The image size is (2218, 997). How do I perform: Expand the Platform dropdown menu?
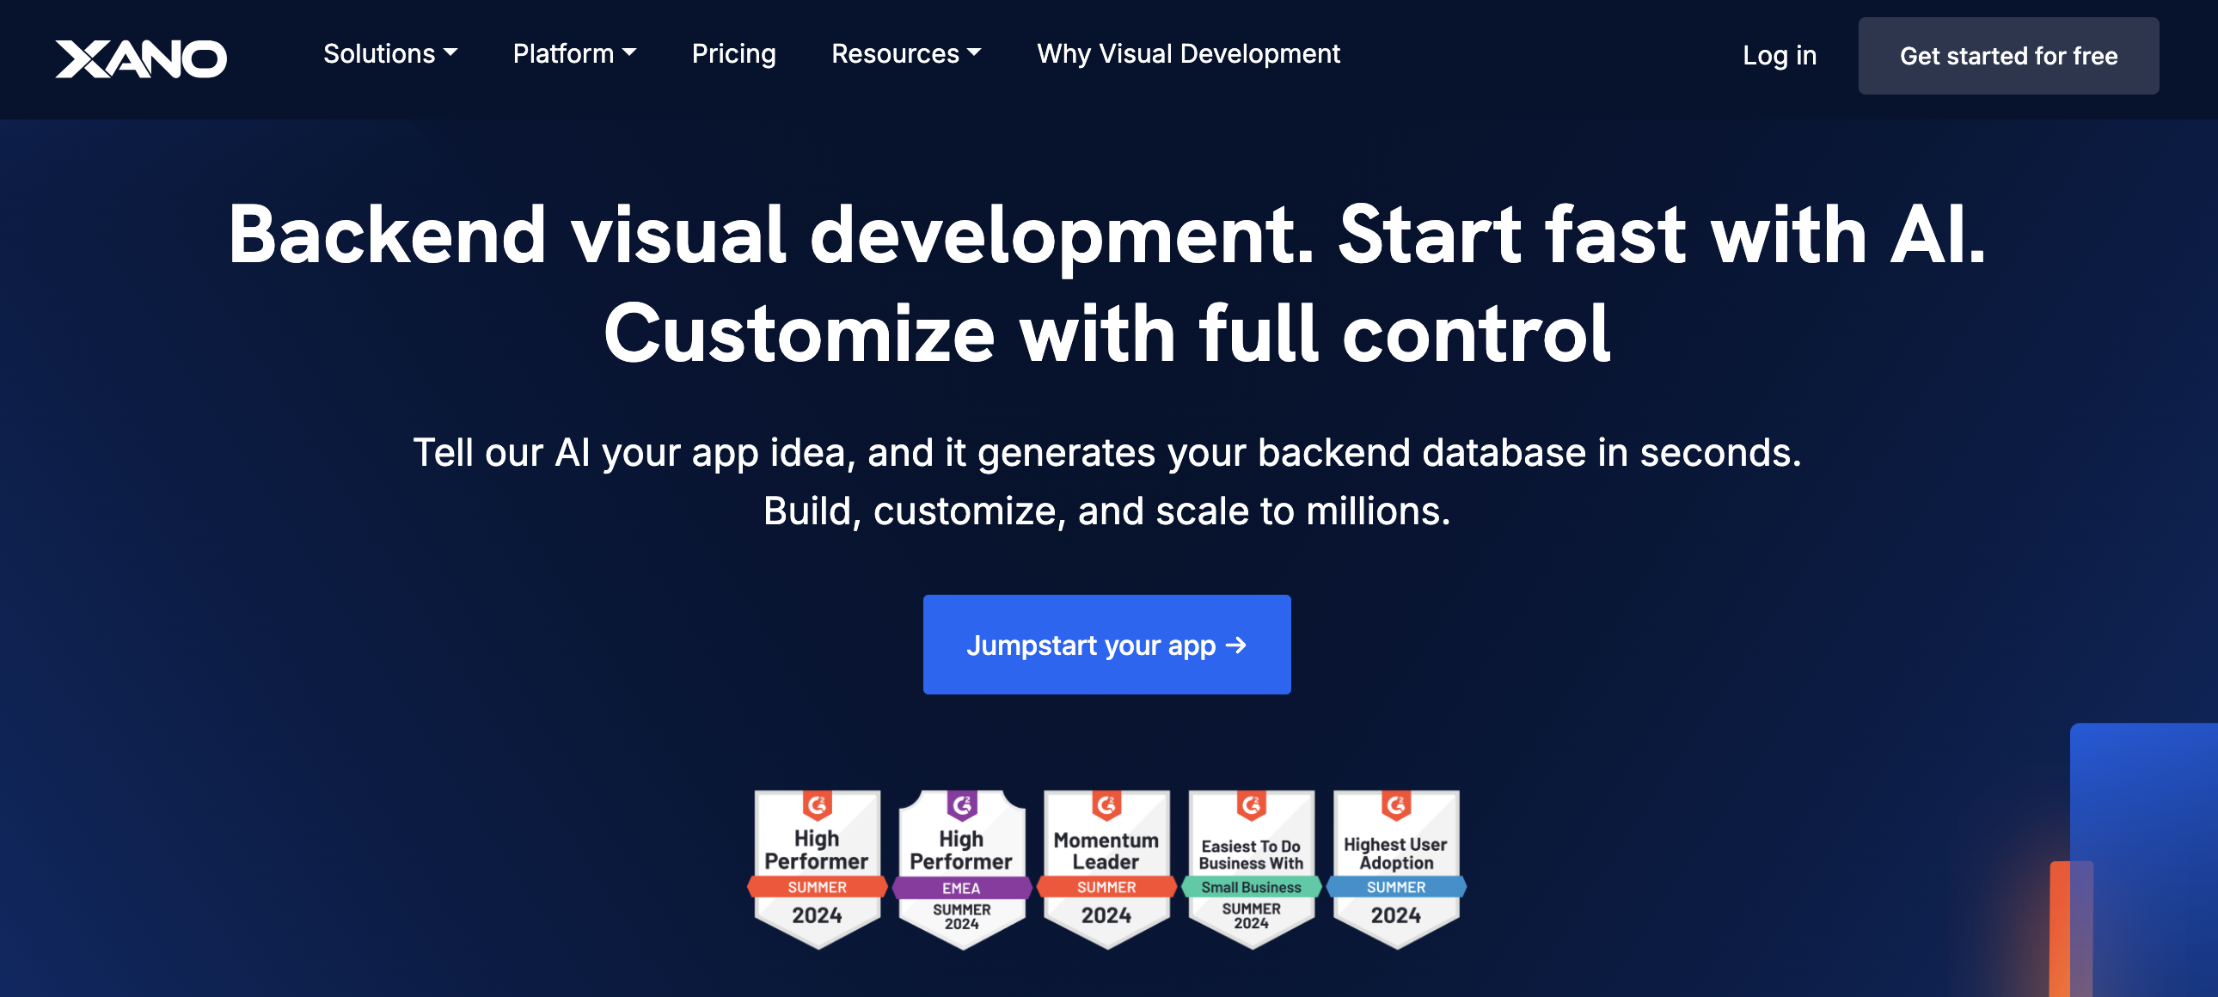point(574,53)
